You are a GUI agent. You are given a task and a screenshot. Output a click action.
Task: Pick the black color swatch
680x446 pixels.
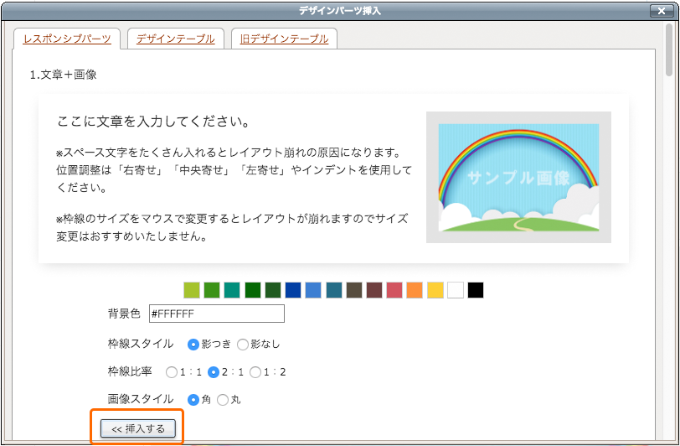click(476, 290)
